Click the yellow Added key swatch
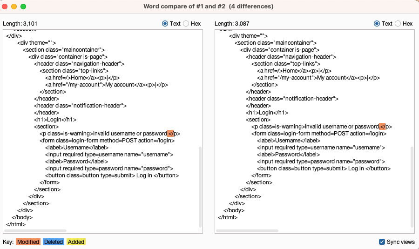Screen dimensions: 419x249 [x=76, y=242]
